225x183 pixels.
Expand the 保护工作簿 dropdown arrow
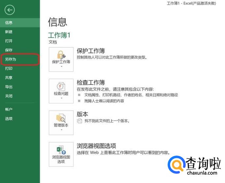(x=61, y=66)
